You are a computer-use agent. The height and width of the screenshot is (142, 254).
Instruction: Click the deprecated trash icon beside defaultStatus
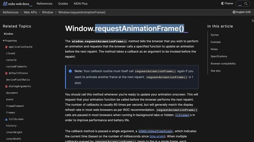[x=6, y=73]
